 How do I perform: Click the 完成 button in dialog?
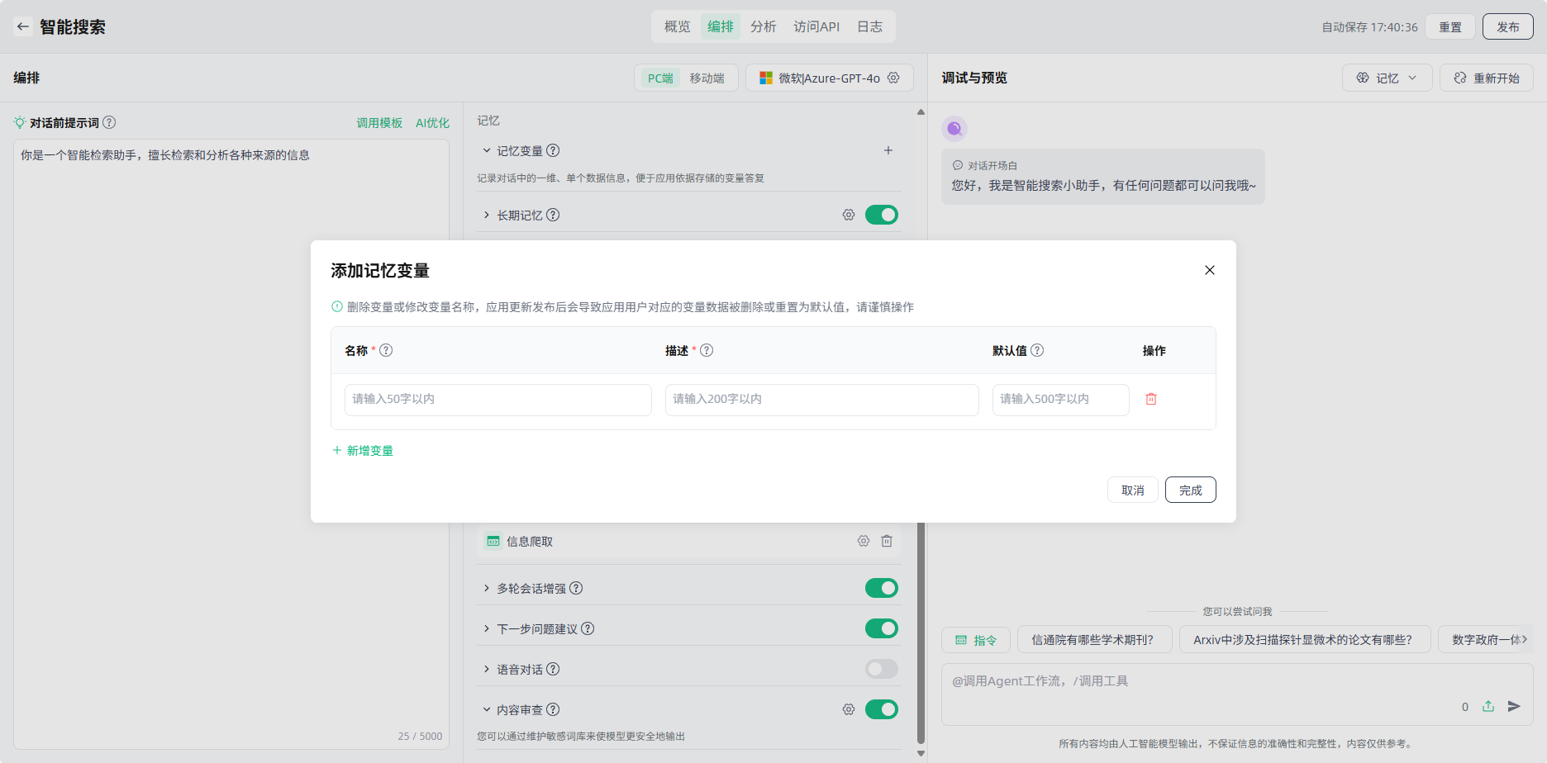[x=1190, y=490]
